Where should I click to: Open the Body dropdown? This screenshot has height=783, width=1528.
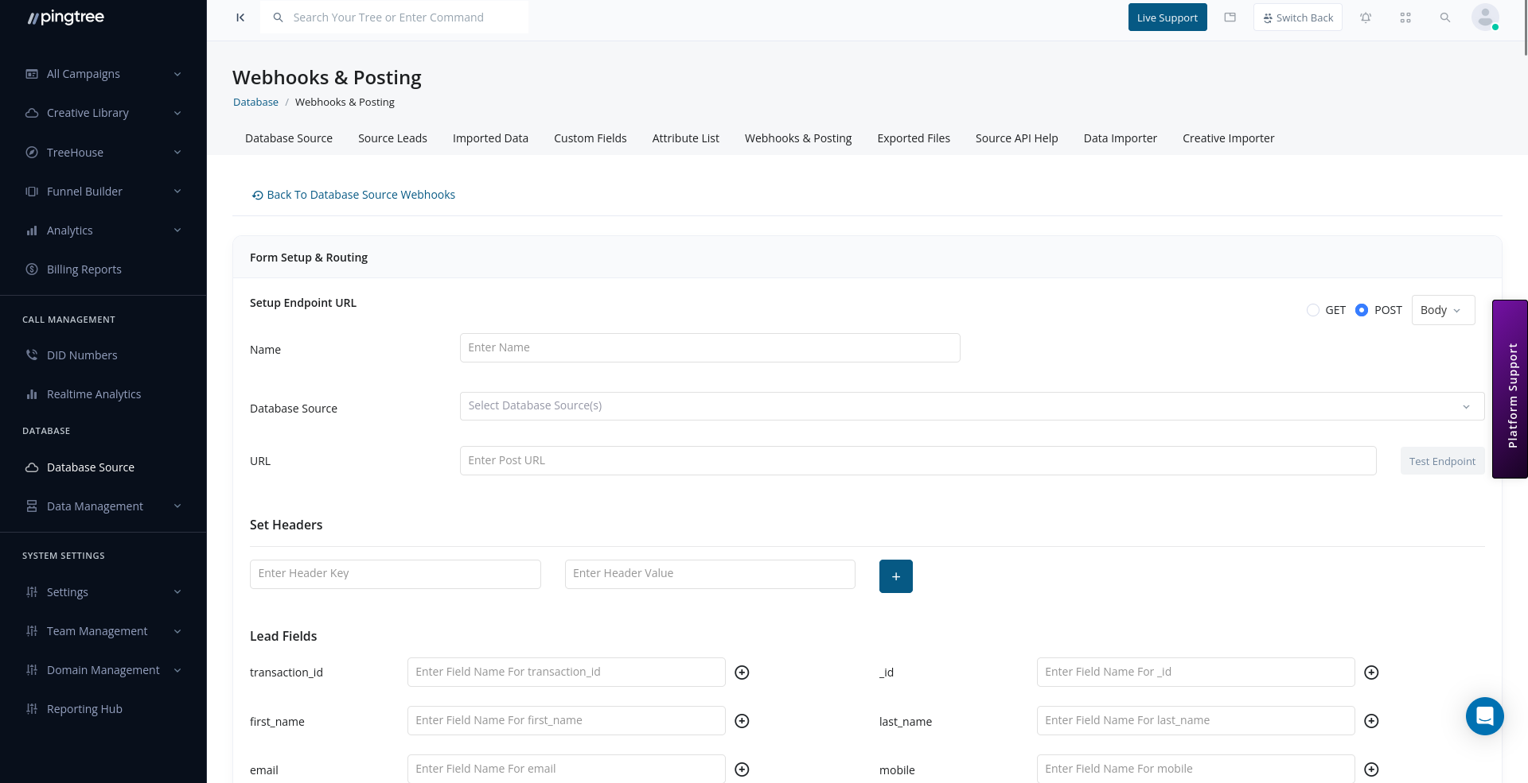click(1442, 310)
